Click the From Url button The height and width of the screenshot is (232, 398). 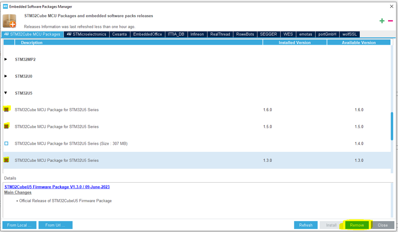[55, 225]
